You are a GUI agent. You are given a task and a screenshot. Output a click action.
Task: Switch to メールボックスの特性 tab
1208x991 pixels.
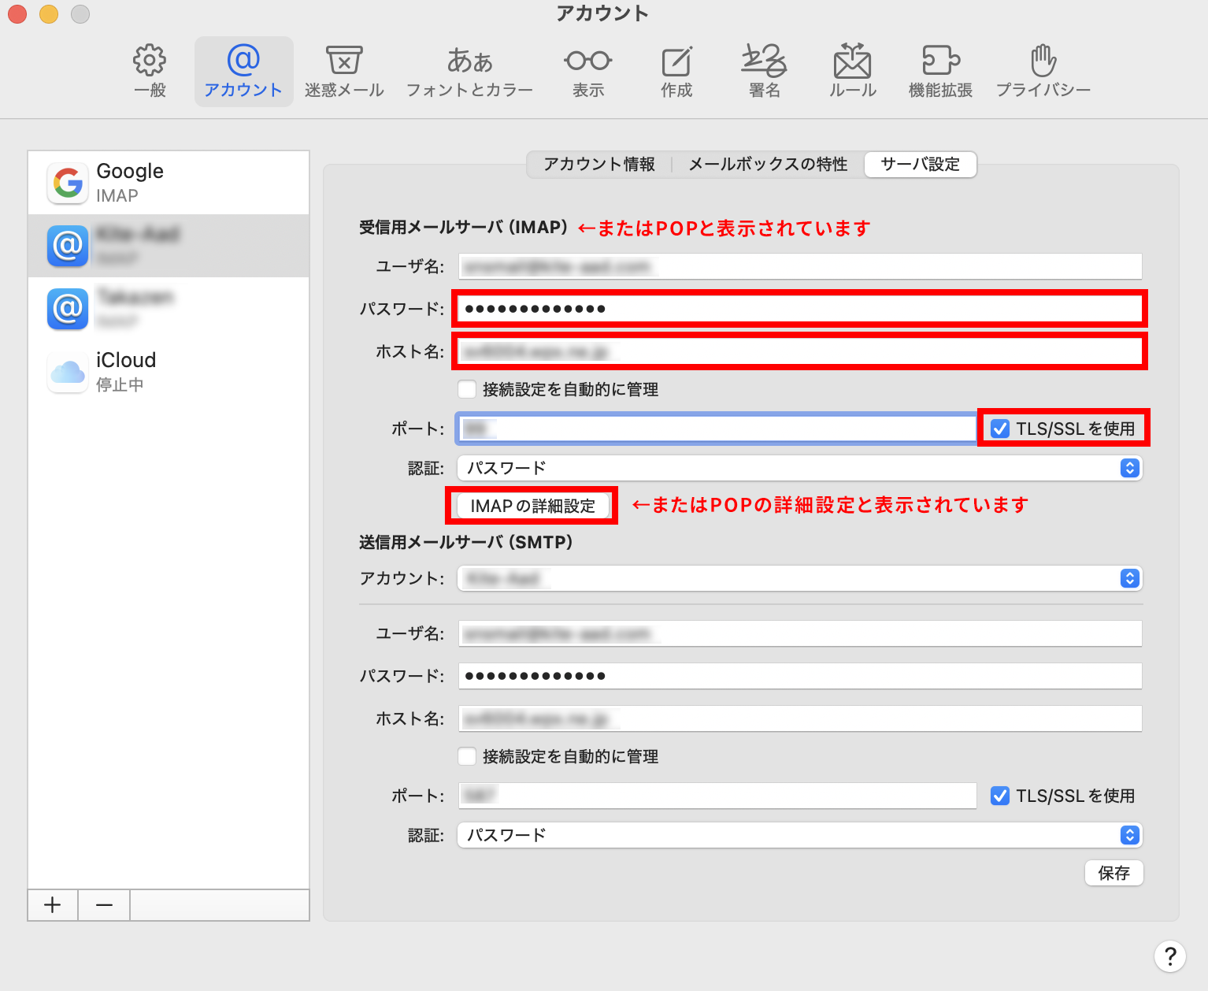point(768,164)
